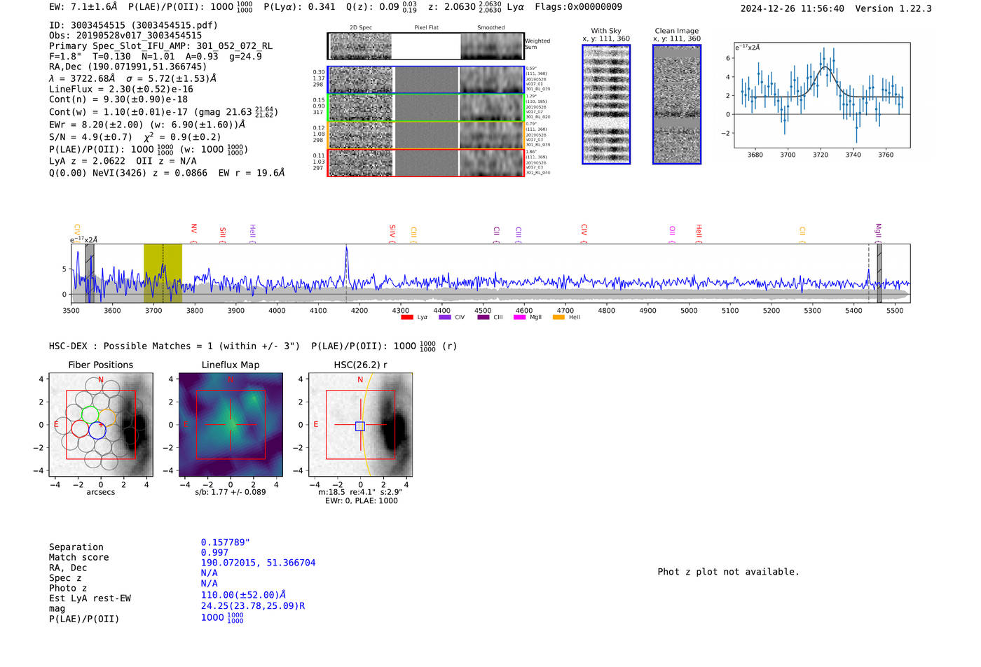Select the blue-bordered fiber spectrum row
Screen dimensions: 981x667
point(425,80)
